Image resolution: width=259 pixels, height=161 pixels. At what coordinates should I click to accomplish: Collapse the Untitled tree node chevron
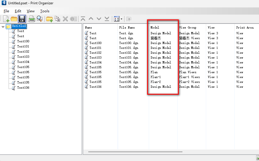pyautogui.click(x=3, y=26)
